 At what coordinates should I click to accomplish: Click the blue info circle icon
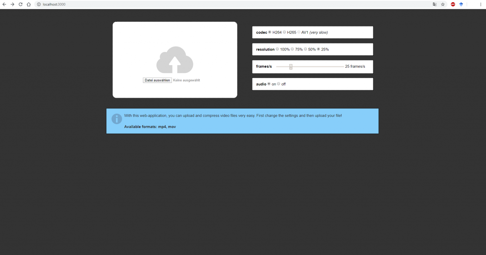(117, 119)
